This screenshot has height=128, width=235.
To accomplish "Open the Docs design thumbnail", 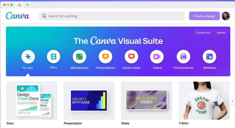I will (x=32, y=100).
